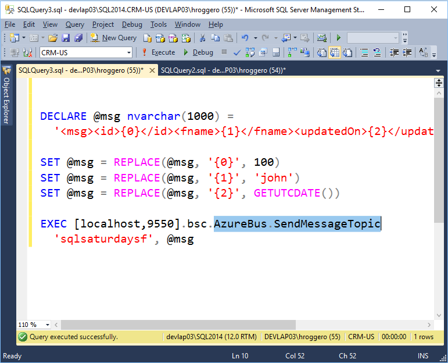
Task: Open the Query menu
Action: pos(75,24)
